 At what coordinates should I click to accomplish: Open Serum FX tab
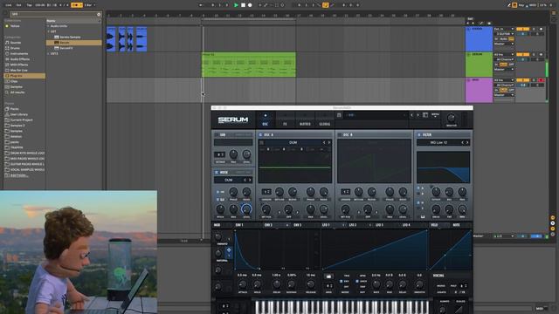click(285, 120)
